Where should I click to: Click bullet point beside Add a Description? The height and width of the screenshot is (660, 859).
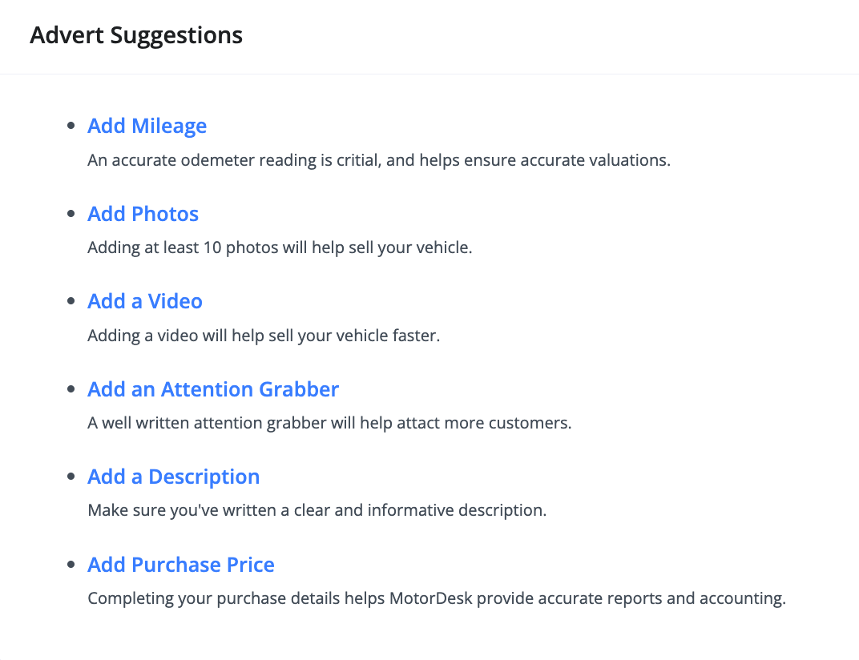(71, 477)
